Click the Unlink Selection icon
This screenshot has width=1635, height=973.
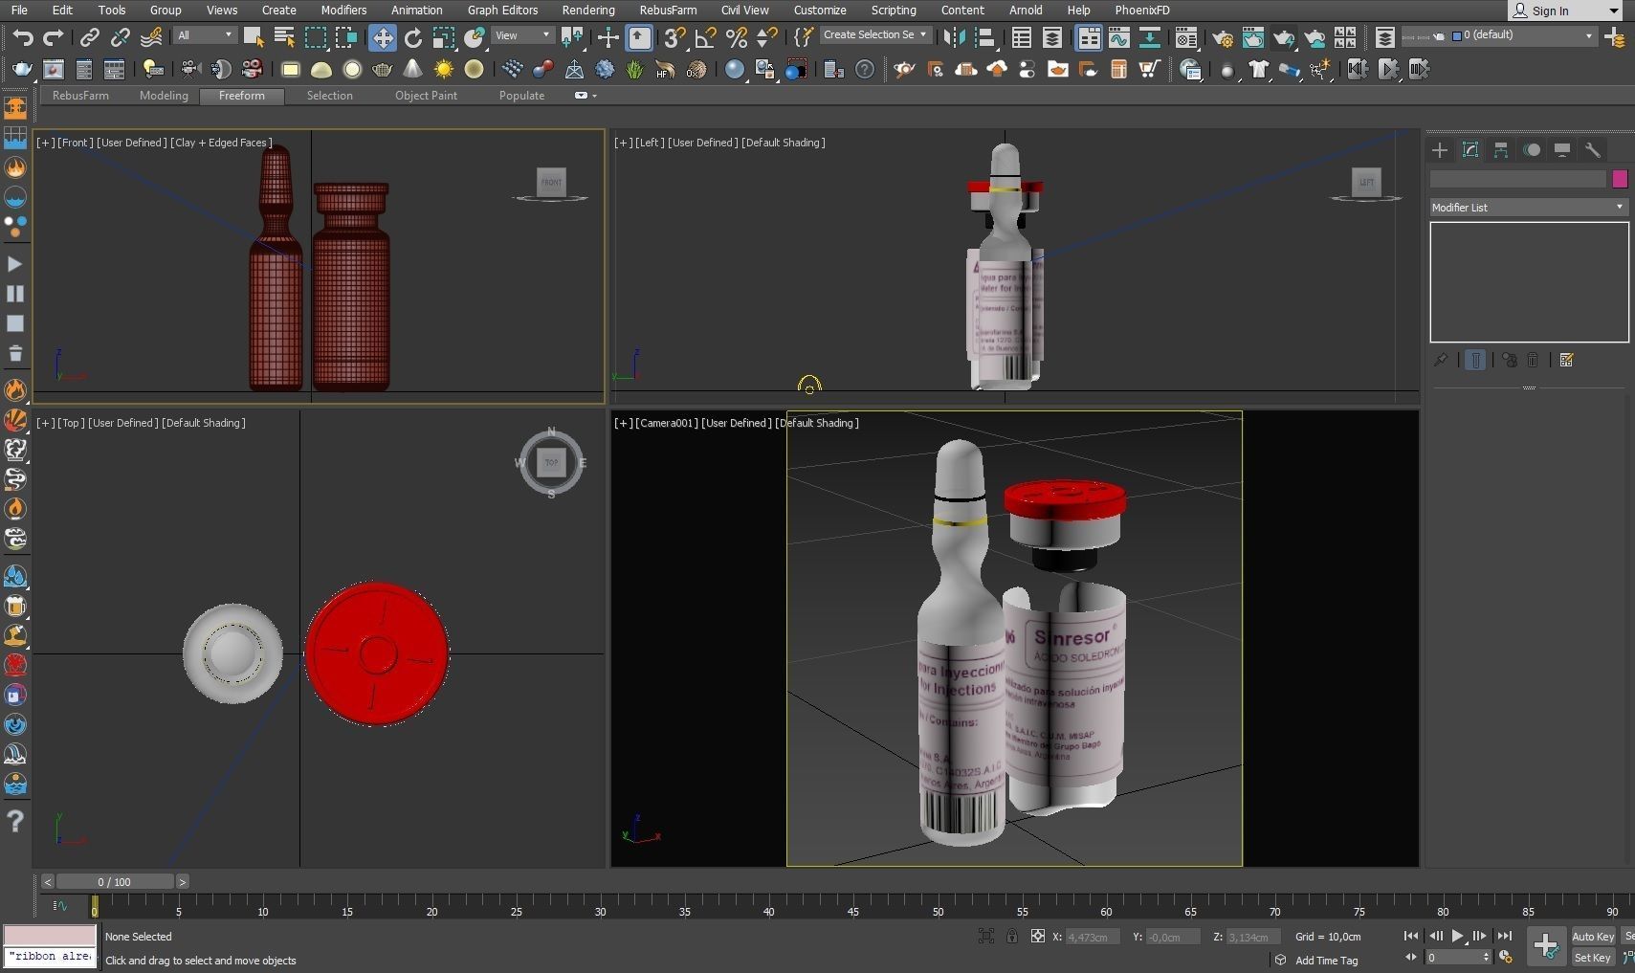pos(120,37)
